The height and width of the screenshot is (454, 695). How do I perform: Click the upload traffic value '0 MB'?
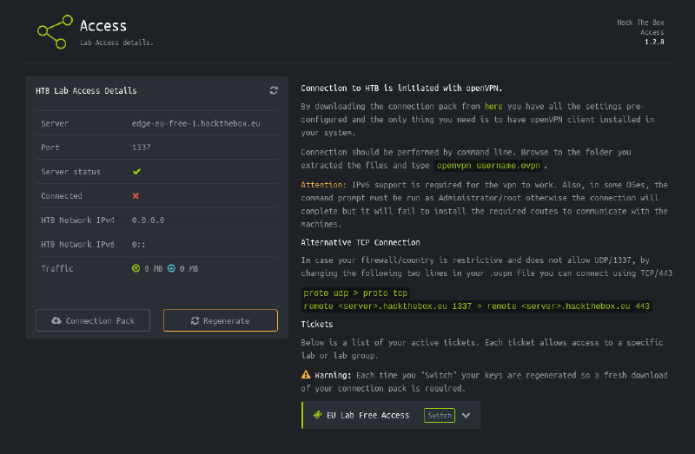[154, 269]
